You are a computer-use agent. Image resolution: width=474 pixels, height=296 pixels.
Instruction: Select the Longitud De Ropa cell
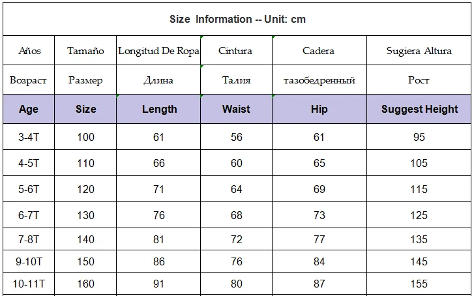click(x=158, y=50)
